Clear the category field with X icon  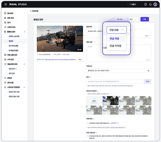149,70
